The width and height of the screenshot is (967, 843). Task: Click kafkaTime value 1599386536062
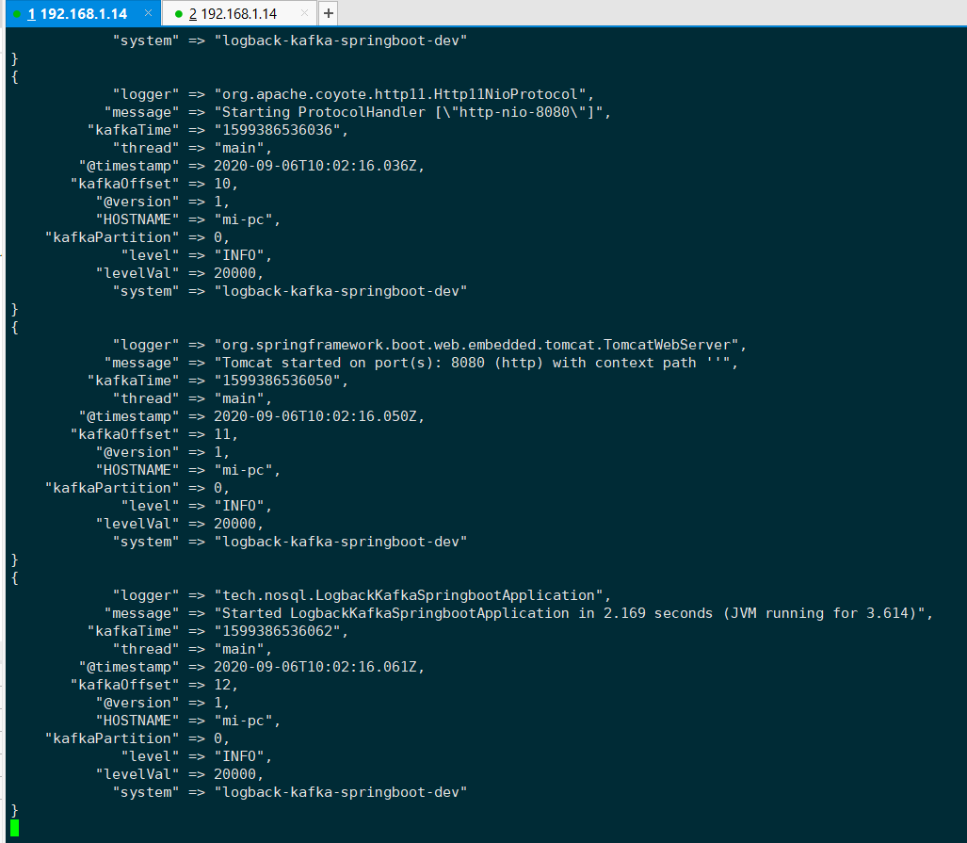[x=281, y=631]
